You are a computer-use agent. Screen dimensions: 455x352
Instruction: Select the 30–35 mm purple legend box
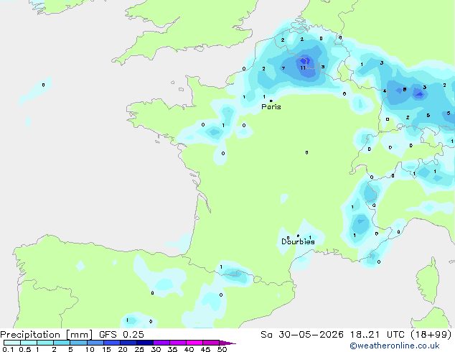pyautogui.click(x=161, y=343)
